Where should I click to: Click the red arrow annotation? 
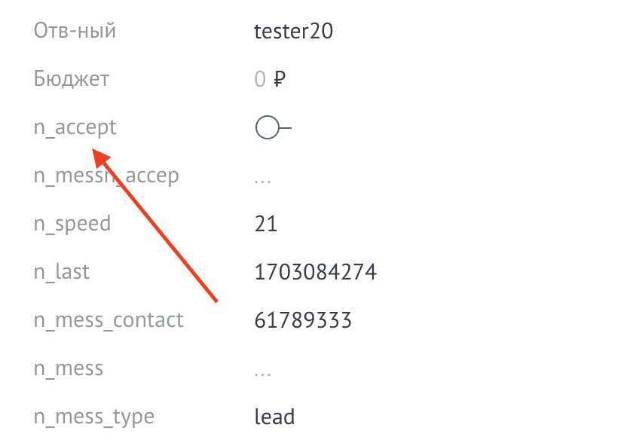158,226
